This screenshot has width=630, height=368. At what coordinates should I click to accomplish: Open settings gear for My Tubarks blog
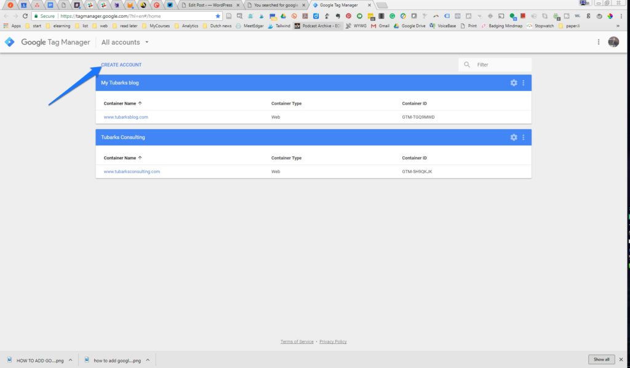(x=514, y=83)
